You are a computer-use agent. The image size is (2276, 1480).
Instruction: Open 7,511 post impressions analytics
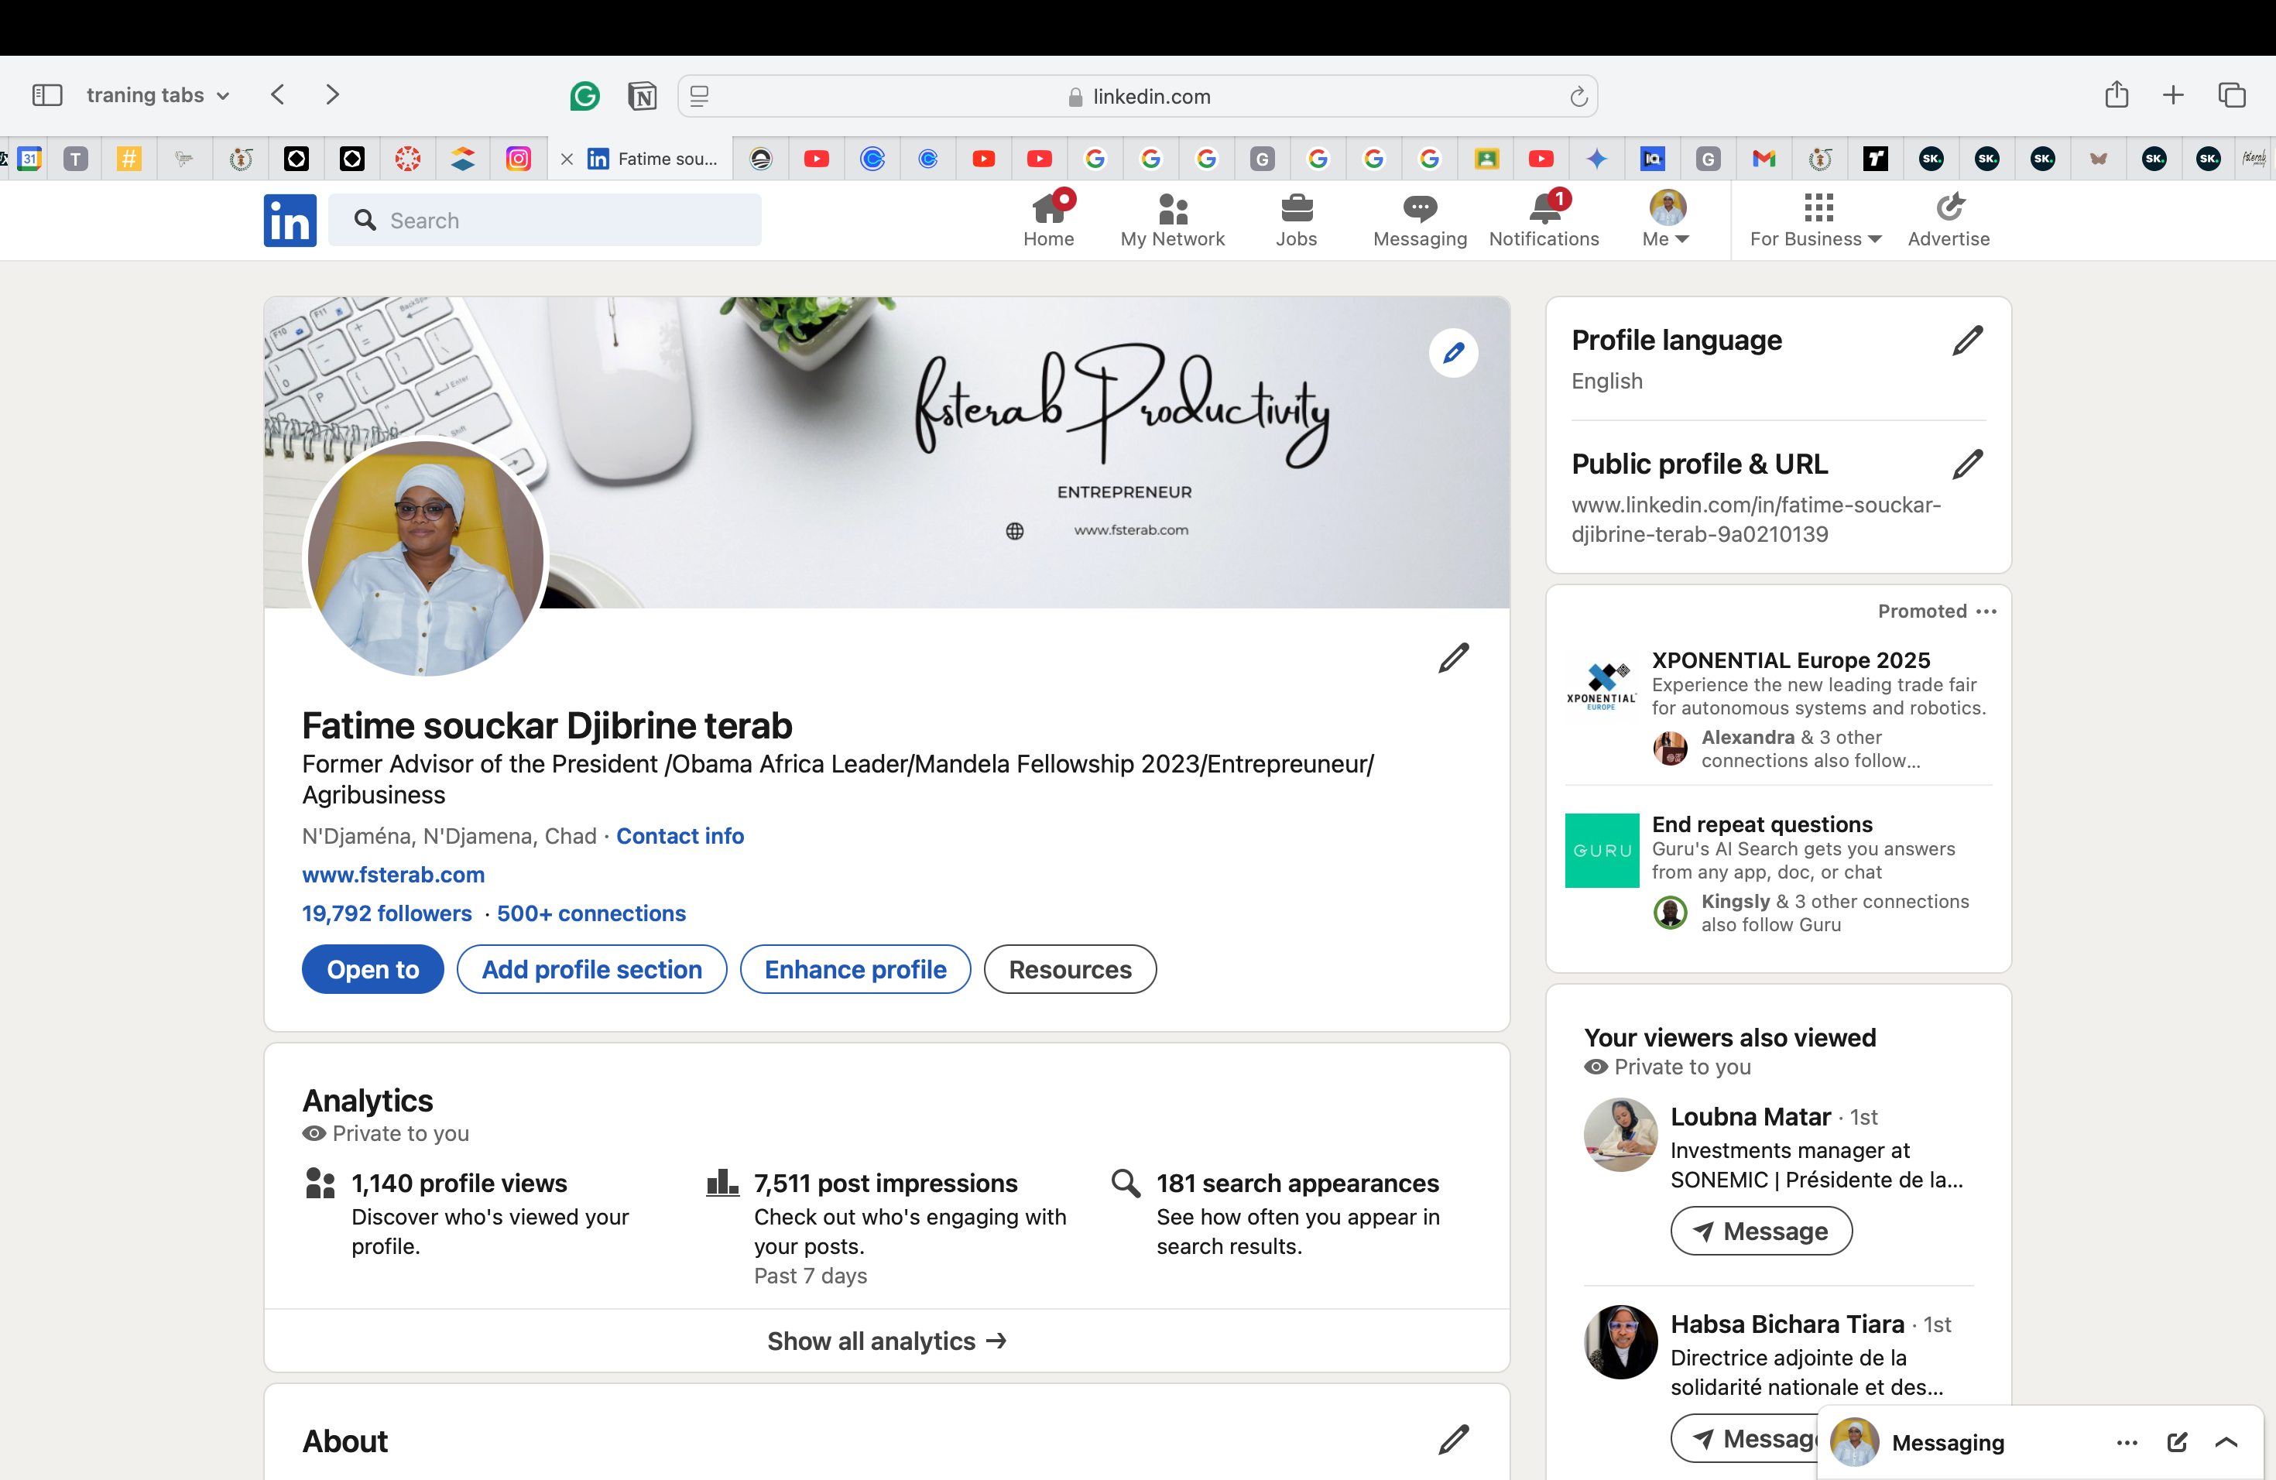[x=886, y=1184]
